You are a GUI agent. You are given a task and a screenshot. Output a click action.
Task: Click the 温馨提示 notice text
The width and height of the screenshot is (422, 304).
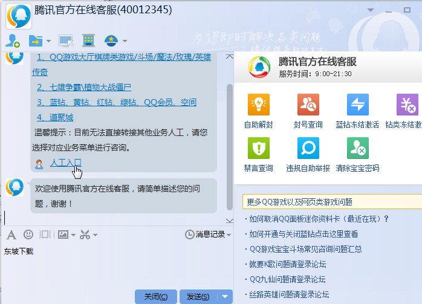[x=120, y=140]
